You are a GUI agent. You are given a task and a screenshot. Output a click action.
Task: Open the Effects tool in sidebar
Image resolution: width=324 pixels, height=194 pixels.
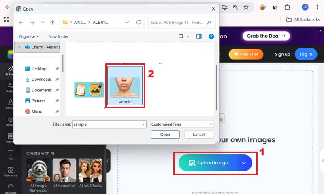pyautogui.click(x=10, y=104)
